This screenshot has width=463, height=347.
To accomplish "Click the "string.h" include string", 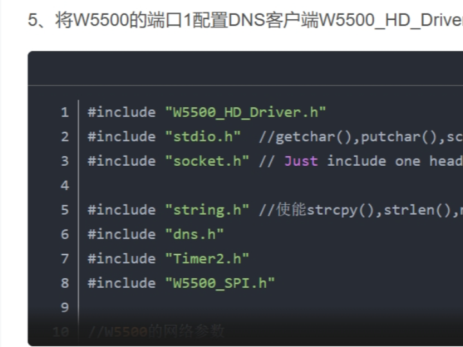I will (x=207, y=210).
